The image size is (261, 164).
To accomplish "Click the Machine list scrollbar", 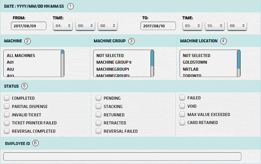I will [x=62, y=63].
